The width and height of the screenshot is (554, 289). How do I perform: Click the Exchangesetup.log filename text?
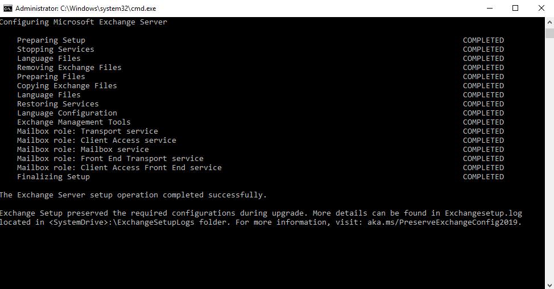click(x=483, y=213)
